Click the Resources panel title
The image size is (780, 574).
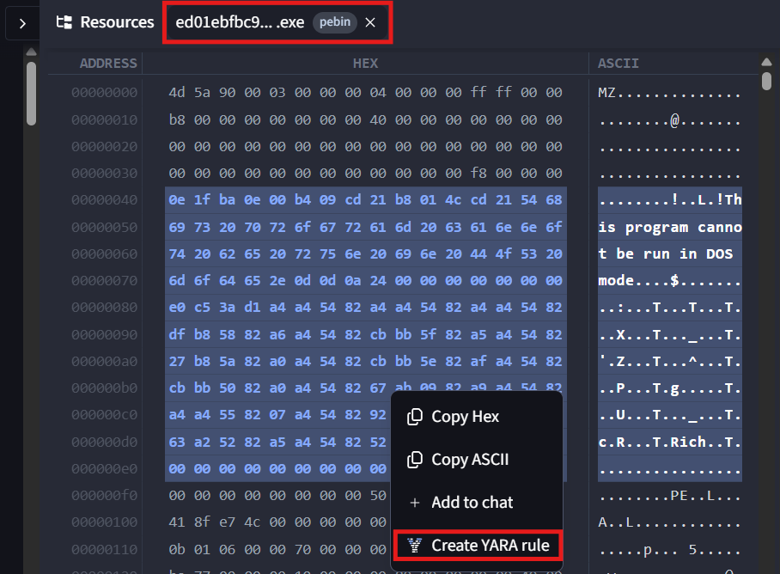117,22
